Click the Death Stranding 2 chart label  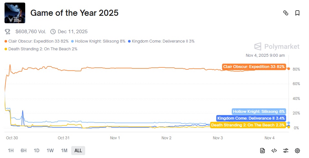(x=248, y=125)
